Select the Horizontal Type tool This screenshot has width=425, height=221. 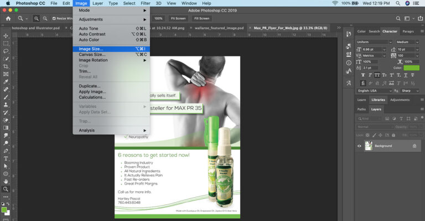[x=6, y=159]
